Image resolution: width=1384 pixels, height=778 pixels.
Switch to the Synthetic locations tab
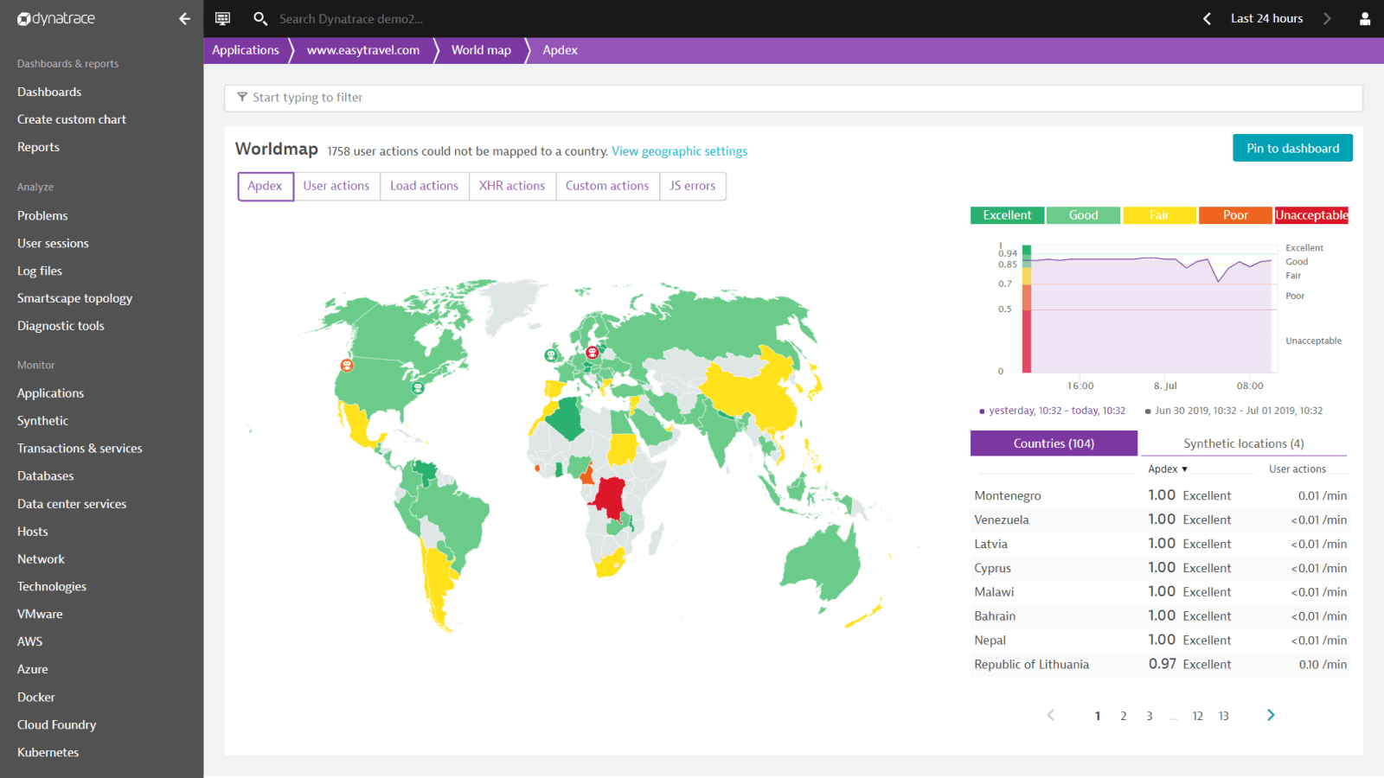1243,443
